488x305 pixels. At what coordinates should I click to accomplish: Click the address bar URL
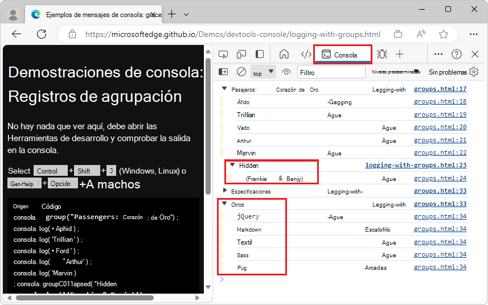pos(233,34)
